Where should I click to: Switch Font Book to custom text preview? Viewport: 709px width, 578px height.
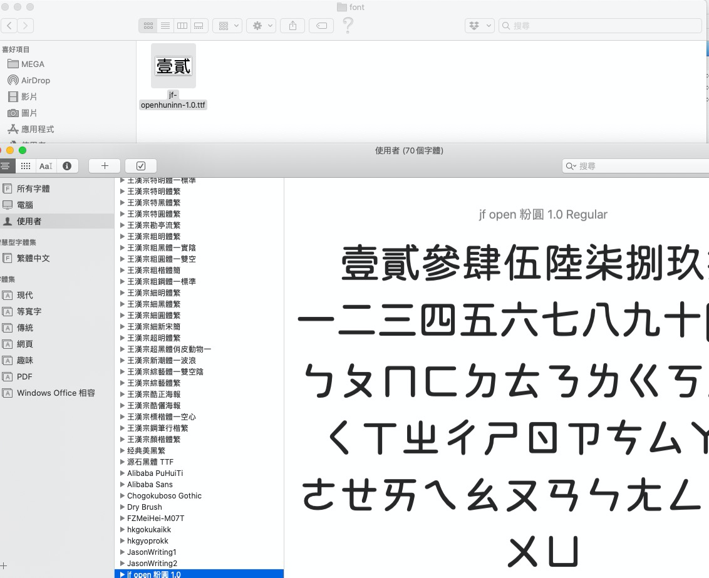tap(46, 166)
